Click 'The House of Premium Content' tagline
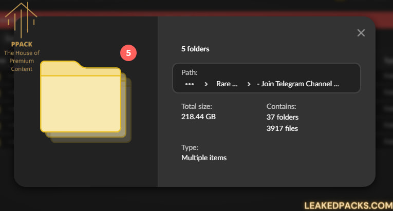 tap(22, 61)
